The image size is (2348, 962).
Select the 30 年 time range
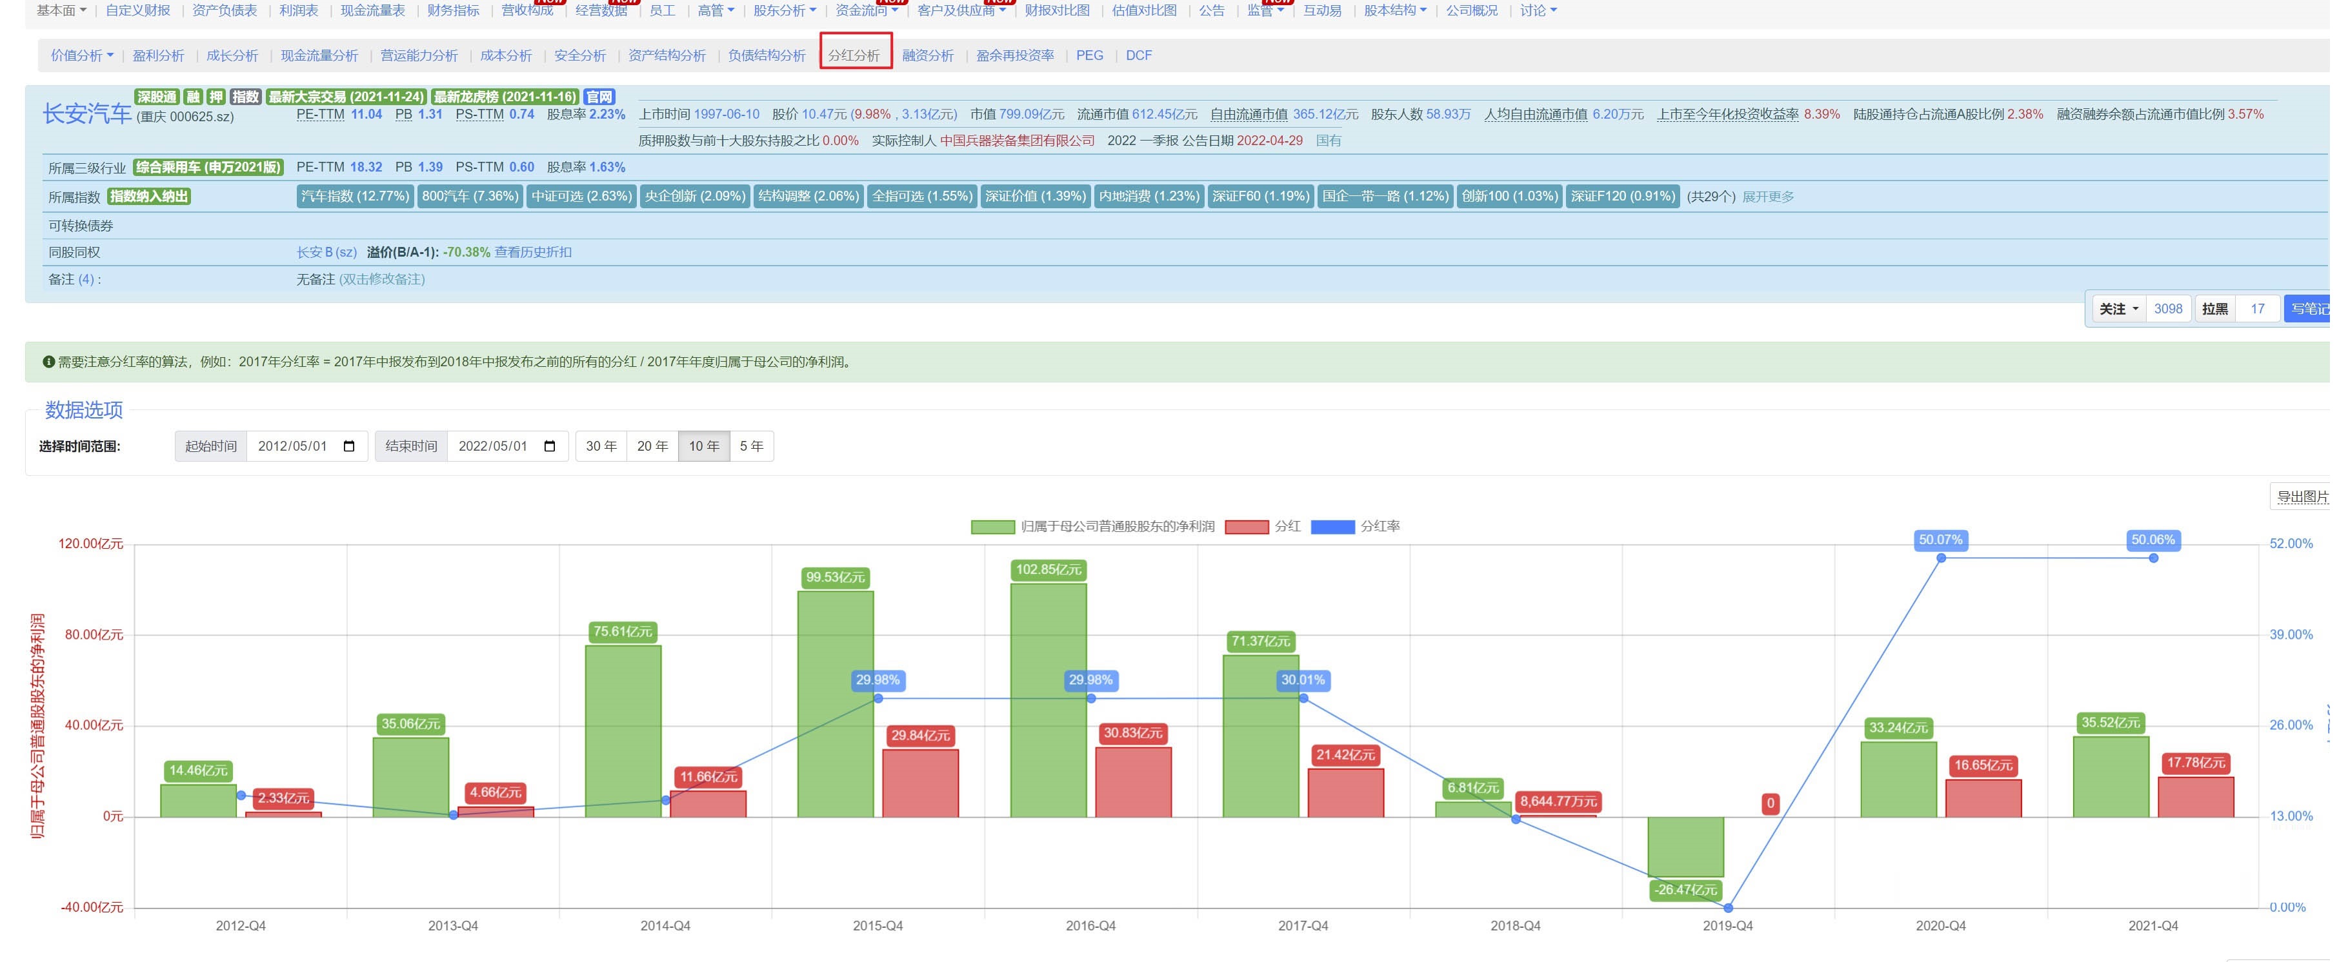[601, 446]
